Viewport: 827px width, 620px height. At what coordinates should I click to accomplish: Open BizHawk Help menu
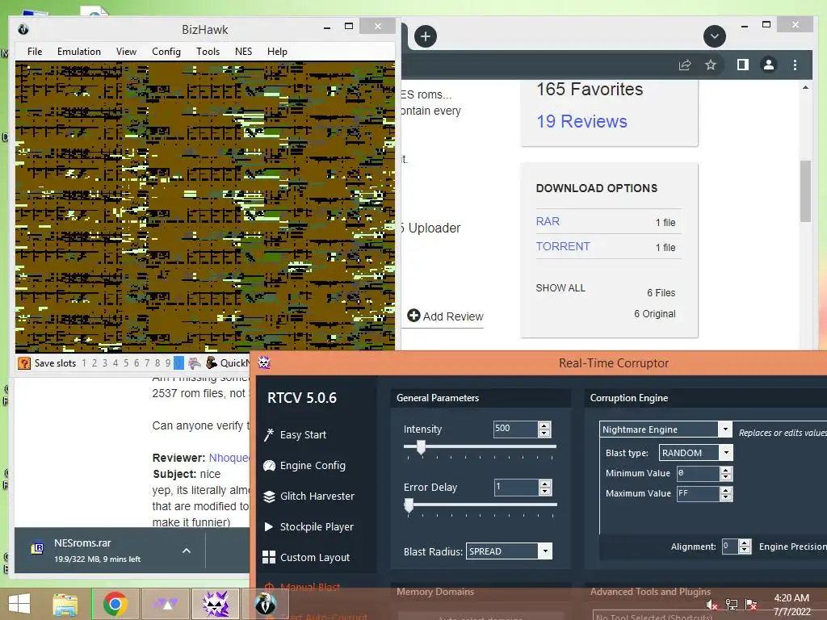coord(277,51)
